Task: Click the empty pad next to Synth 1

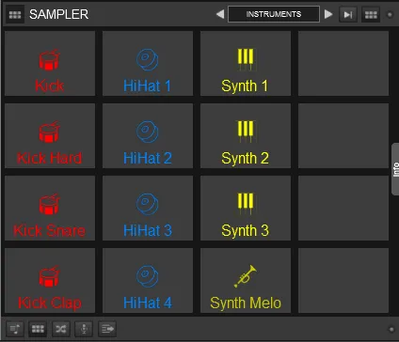Action: 343,63
